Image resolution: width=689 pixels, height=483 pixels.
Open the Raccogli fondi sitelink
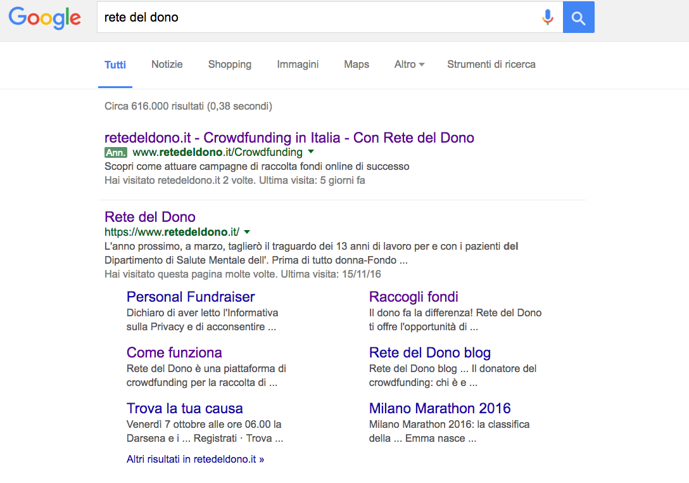coord(414,297)
